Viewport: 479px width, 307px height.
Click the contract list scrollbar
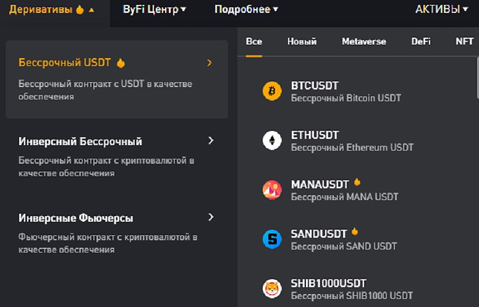[x=477, y=77]
